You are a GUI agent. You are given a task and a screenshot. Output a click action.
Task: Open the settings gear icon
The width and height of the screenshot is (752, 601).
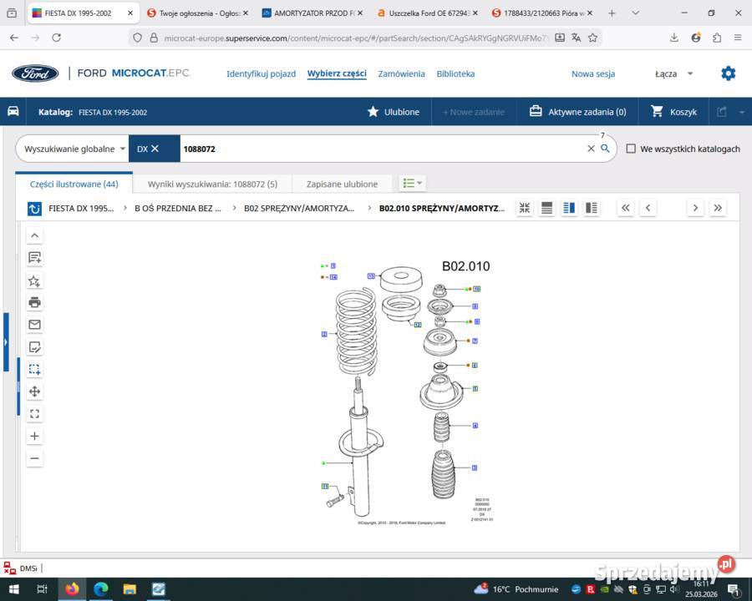pyautogui.click(x=728, y=73)
